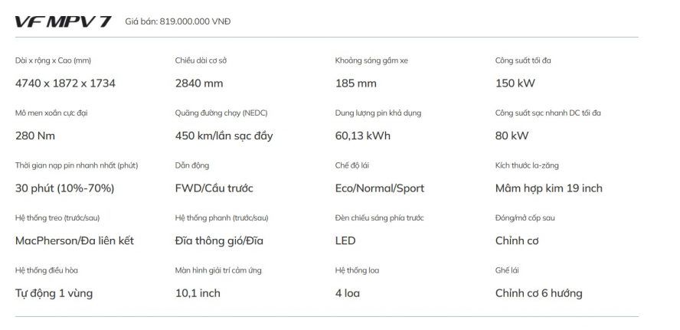The image size is (680, 330).
Task: Select the Eco/Normal/Sport drive mode text
Action: [x=380, y=188]
